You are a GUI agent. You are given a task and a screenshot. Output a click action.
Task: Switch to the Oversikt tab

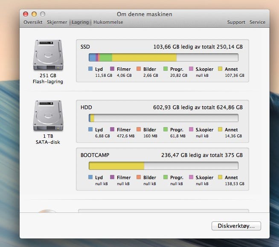[33, 22]
